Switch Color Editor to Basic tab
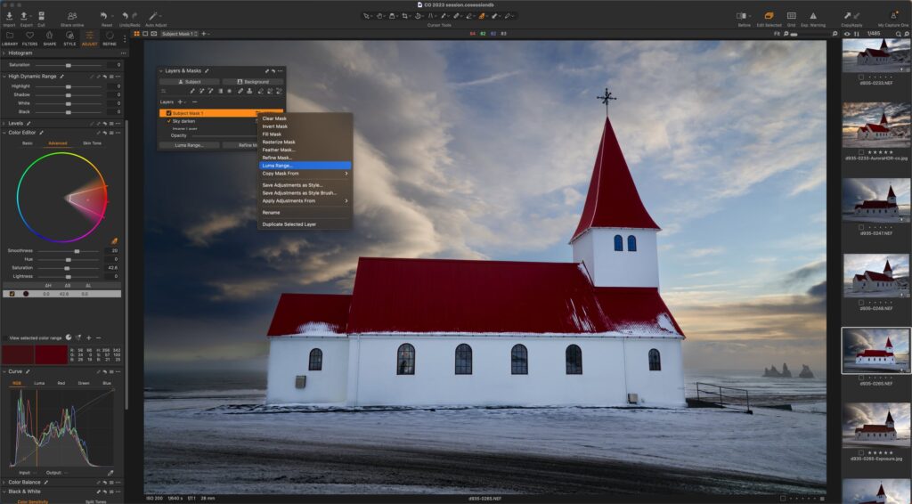 (x=28, y=143)
